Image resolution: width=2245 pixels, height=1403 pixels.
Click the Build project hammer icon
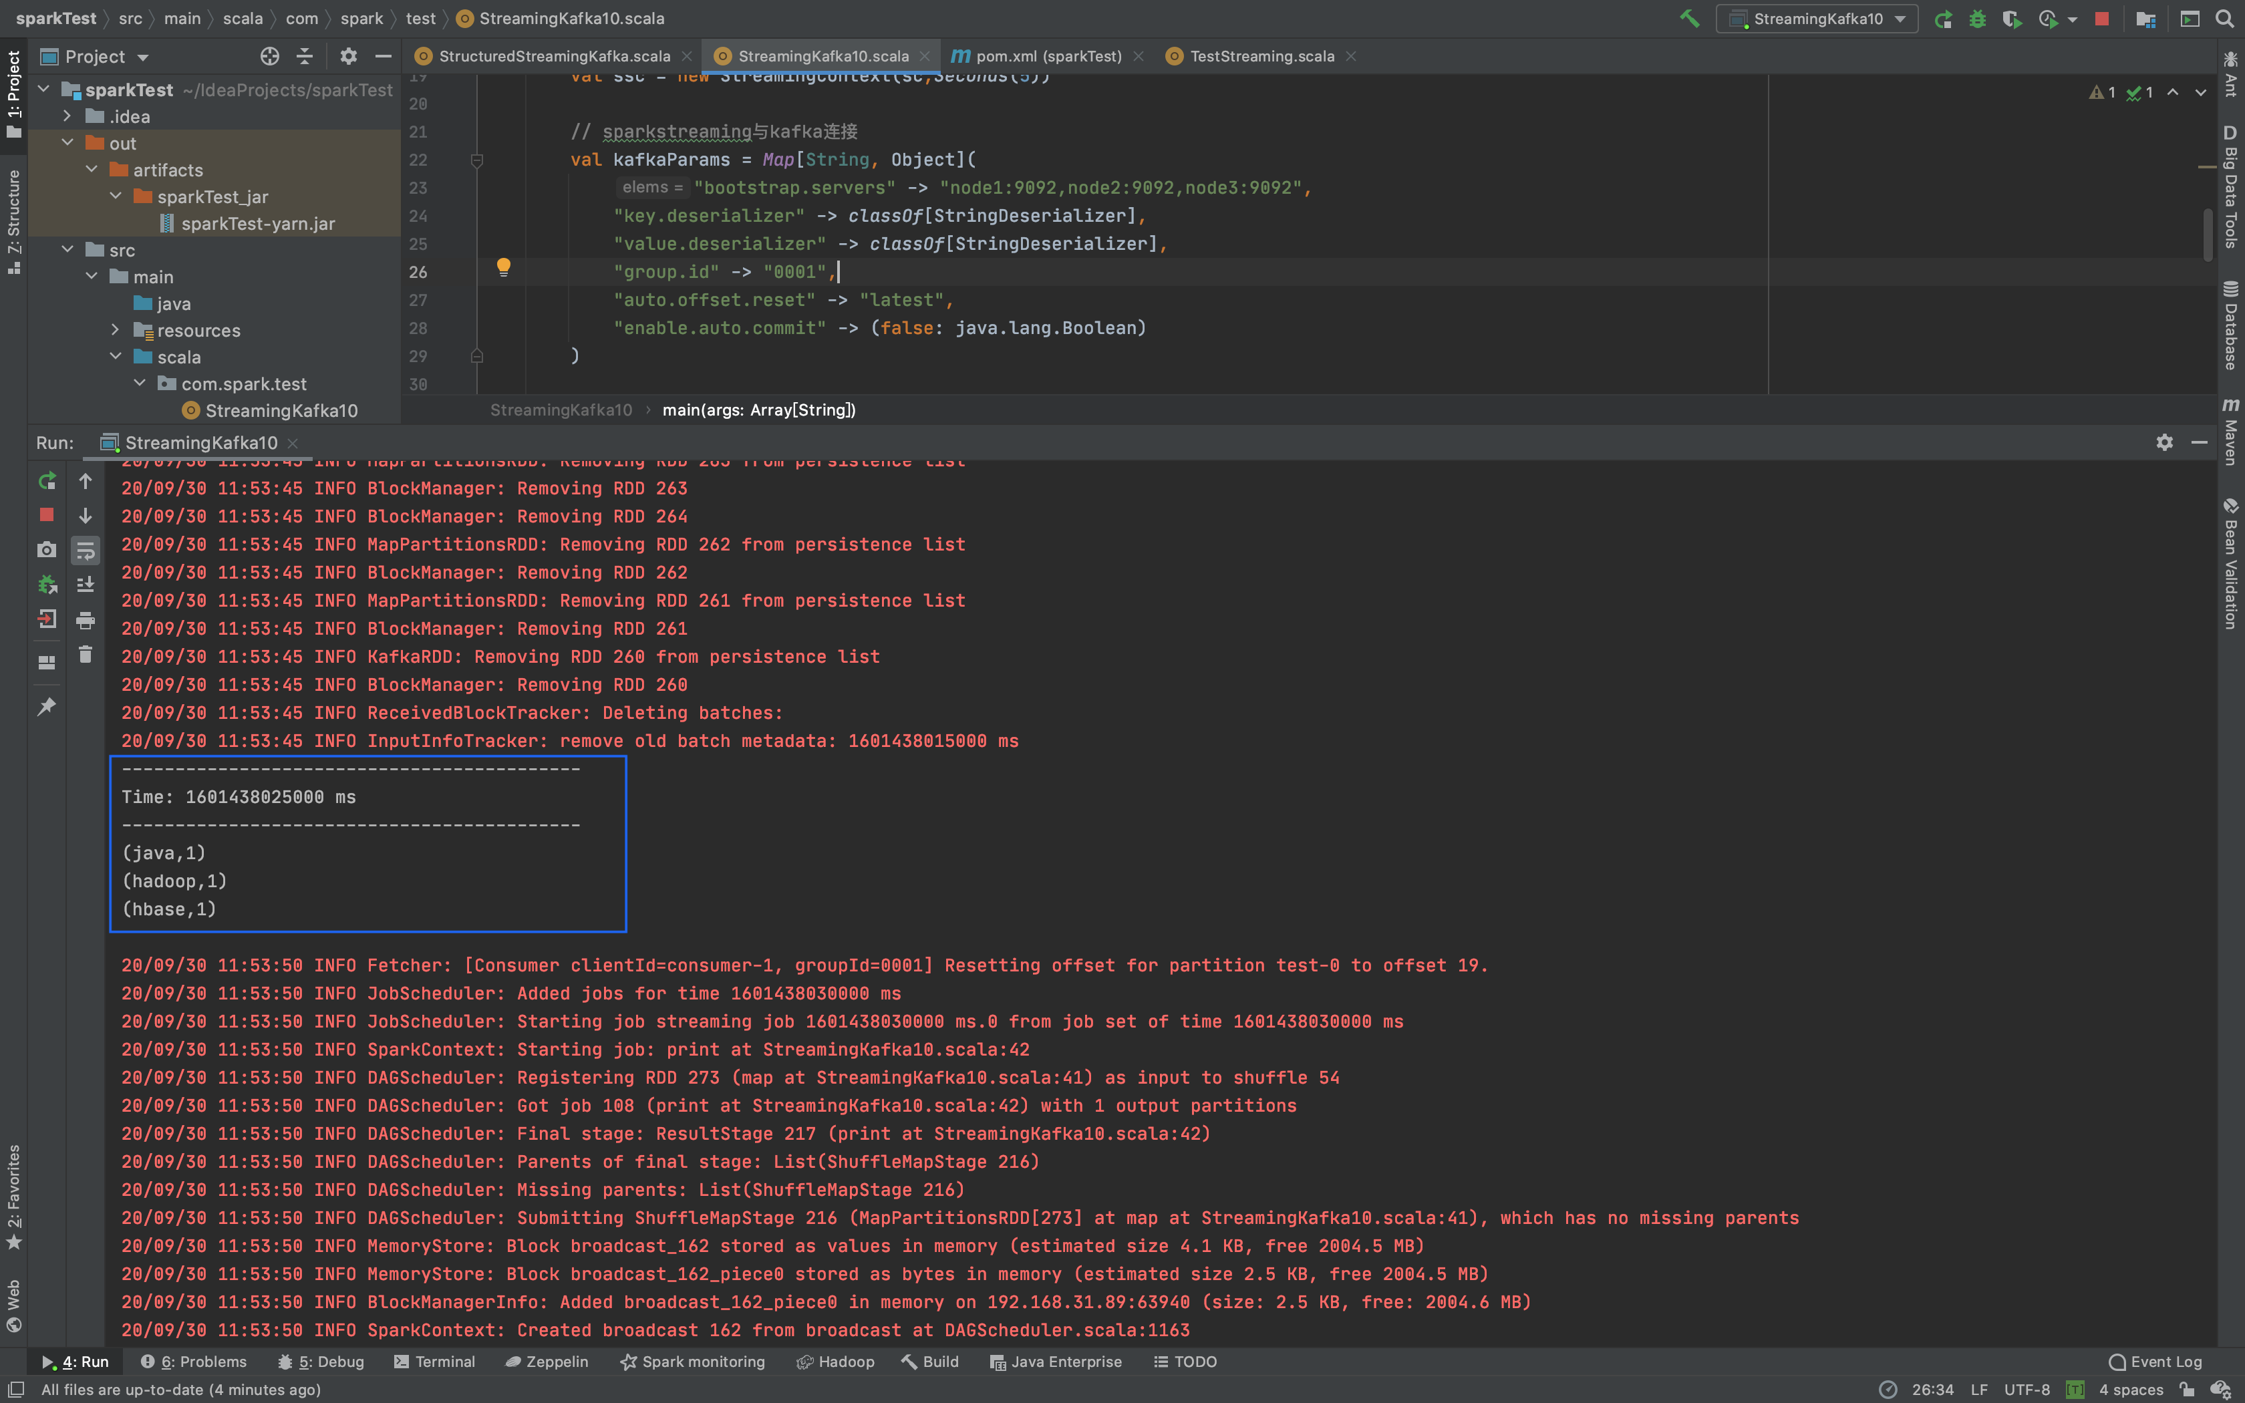click(x=1688, y=19)
